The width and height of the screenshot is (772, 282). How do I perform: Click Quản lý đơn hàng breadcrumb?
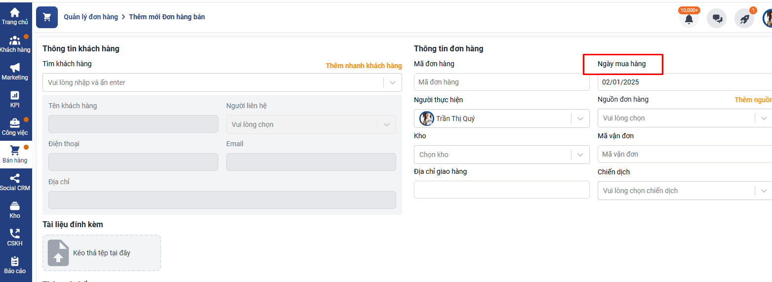coord(91,17)
